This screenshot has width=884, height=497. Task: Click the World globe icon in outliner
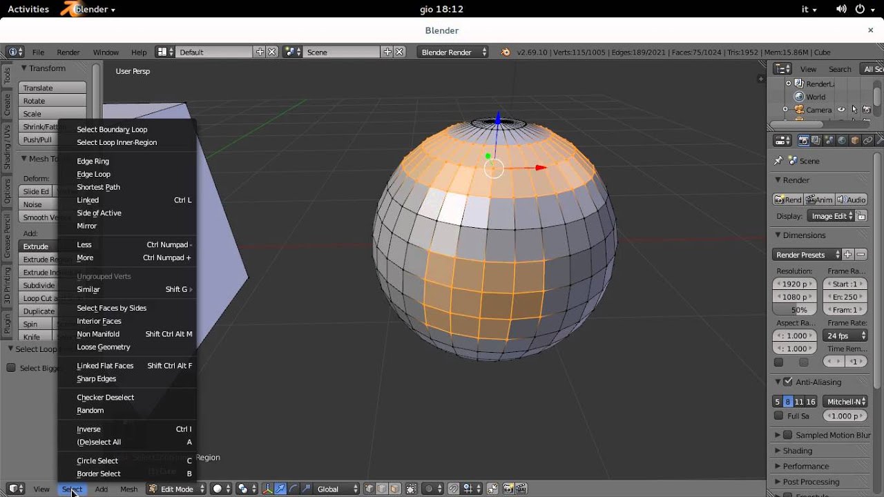[799, 97]
